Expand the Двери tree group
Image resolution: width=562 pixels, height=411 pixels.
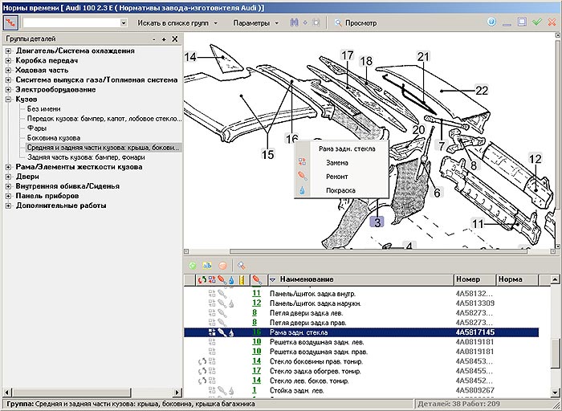point(8,177)
